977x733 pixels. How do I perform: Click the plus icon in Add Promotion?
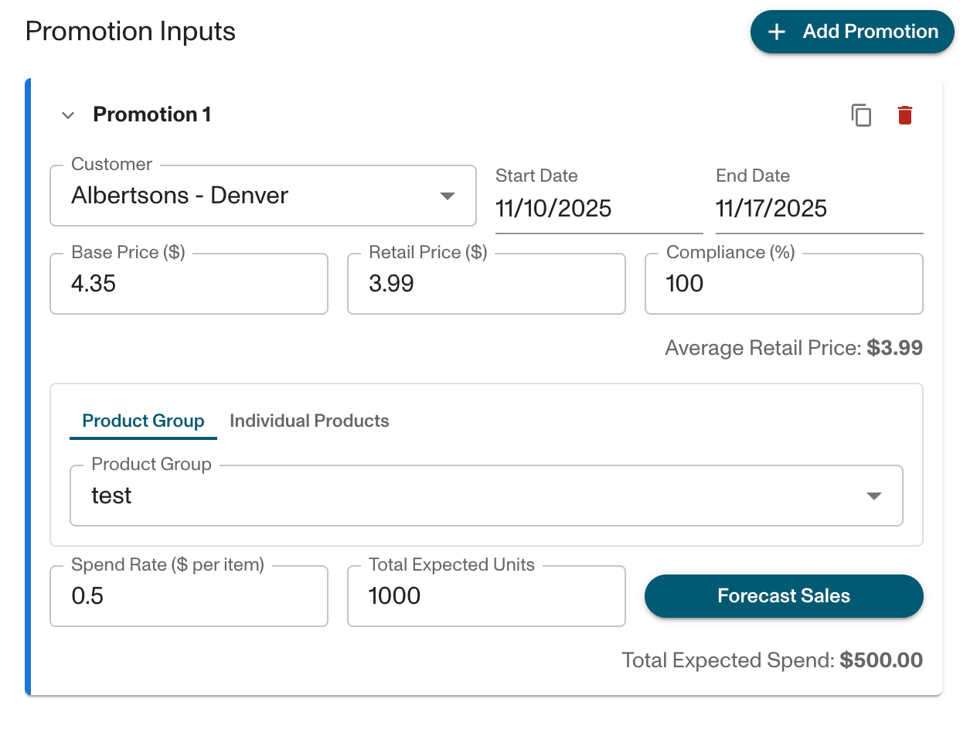click(777, 32)
